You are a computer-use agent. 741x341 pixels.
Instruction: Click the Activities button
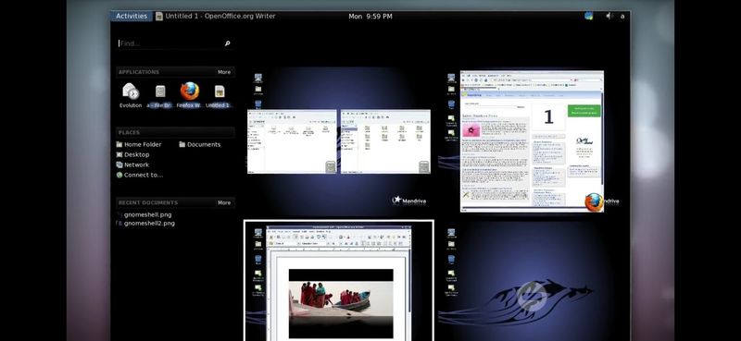[x=132, y=16]
